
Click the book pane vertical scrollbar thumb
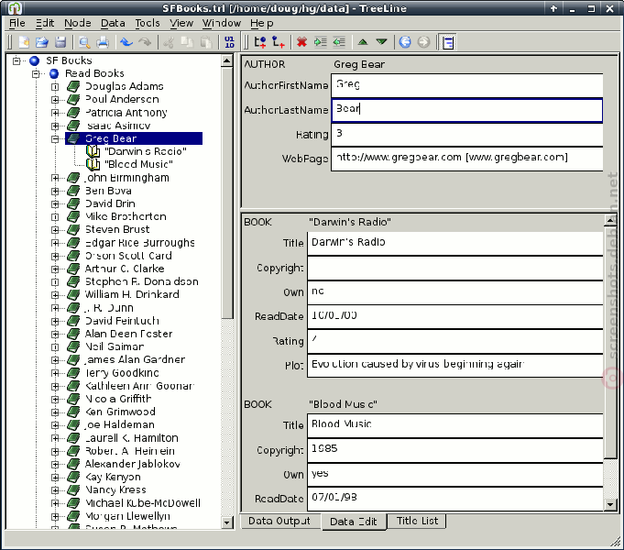[x=610, y=342]
